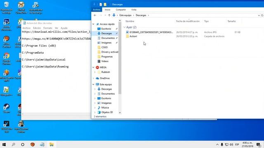264x148 pixels.
Task: Select Objetos 3D under Este equipo
Action: click(107, 112)
